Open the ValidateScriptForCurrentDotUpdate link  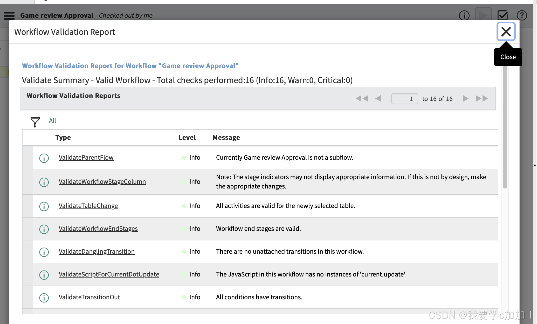pyautogui.click(x=109, y=274)
